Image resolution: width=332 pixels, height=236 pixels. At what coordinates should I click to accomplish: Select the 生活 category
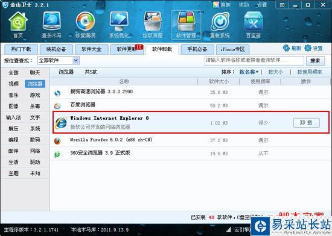point(13,163)
